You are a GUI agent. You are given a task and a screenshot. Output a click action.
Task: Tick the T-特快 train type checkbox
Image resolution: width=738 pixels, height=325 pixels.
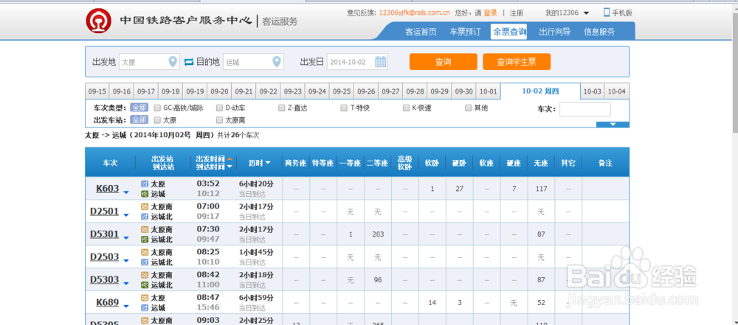344,108
